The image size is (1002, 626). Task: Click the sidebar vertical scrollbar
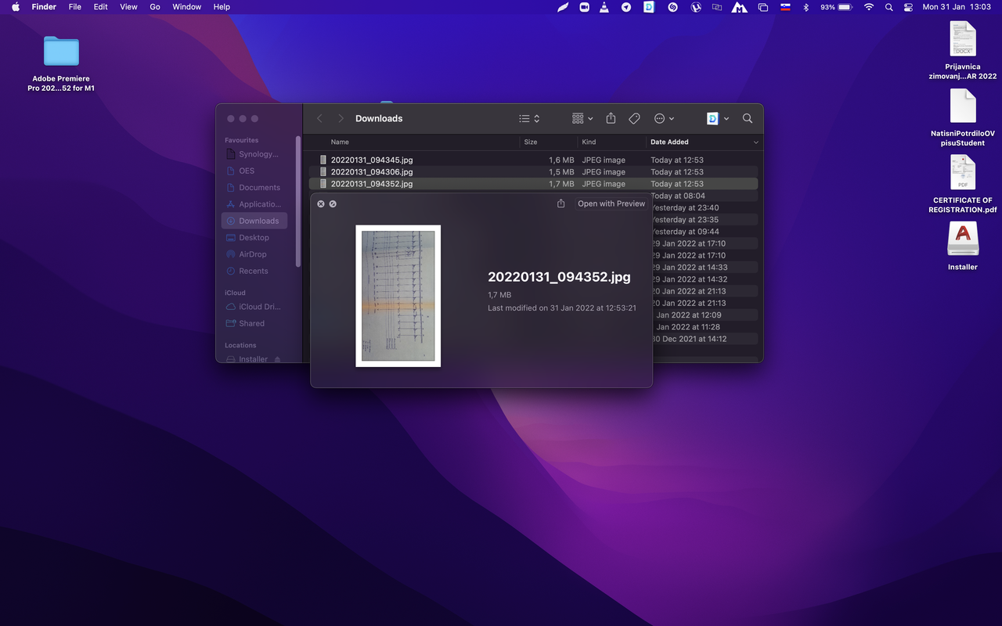coord(298,202)
